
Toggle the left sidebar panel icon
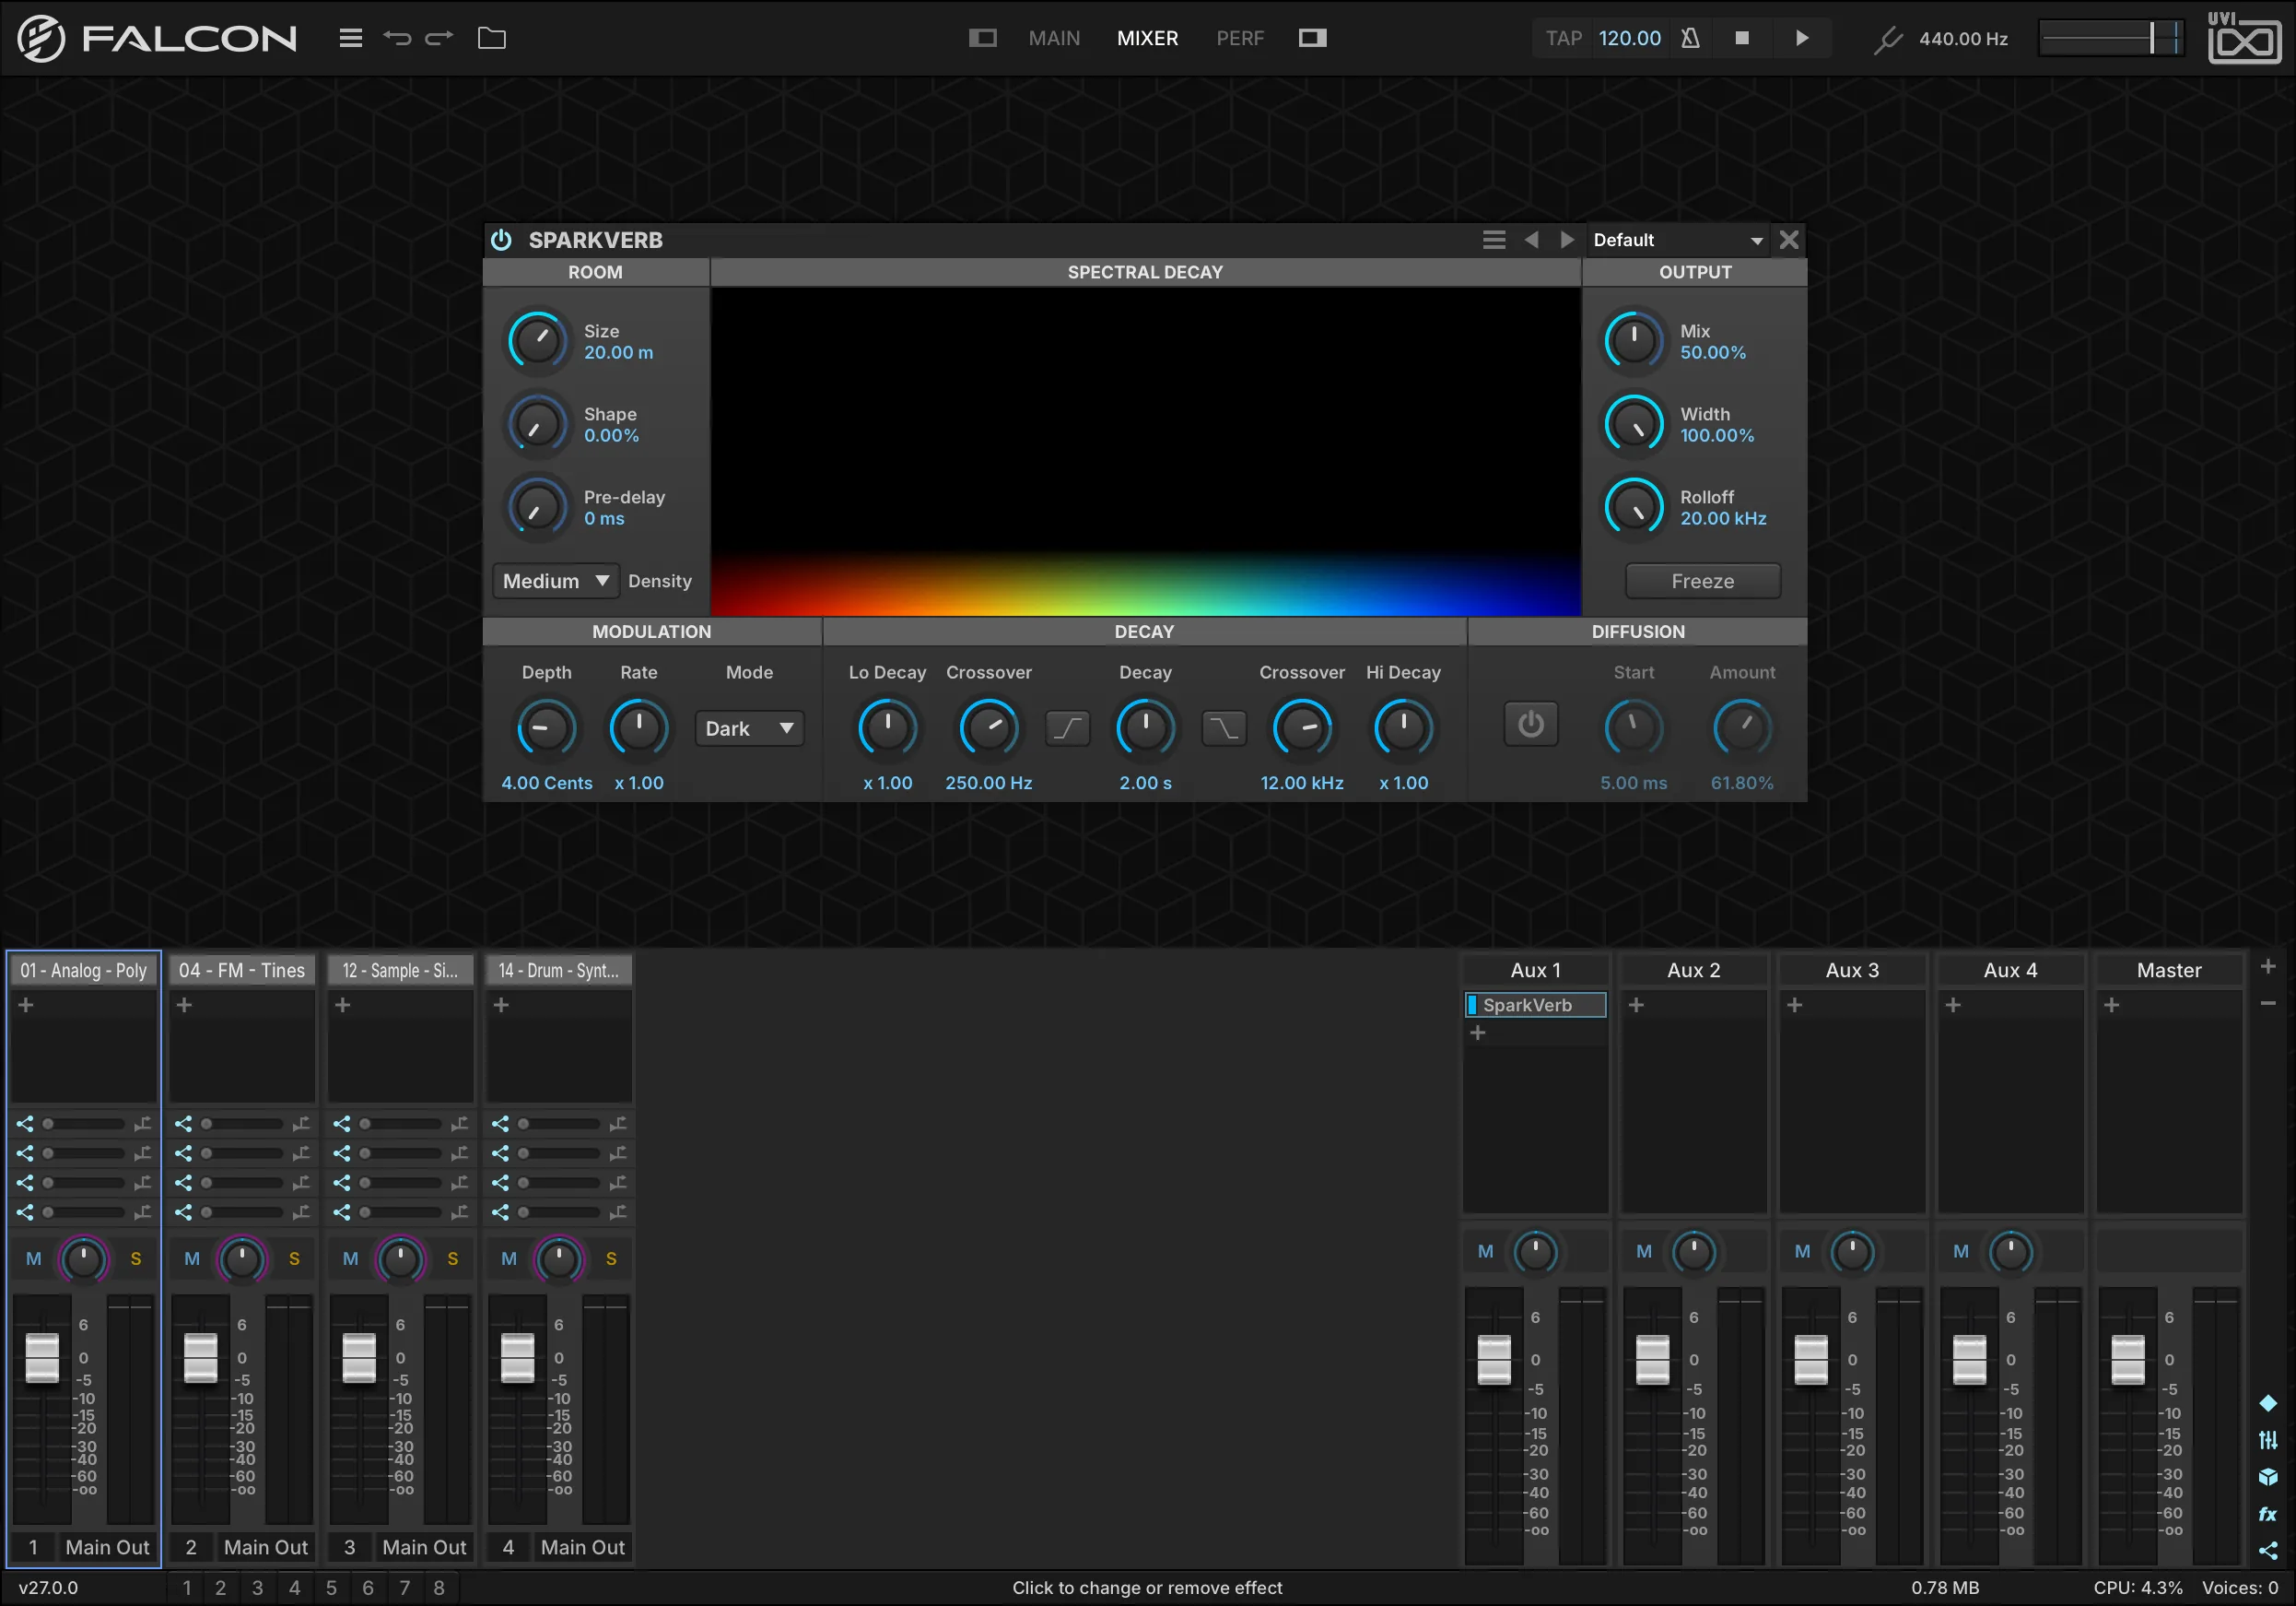click(982, 38)
